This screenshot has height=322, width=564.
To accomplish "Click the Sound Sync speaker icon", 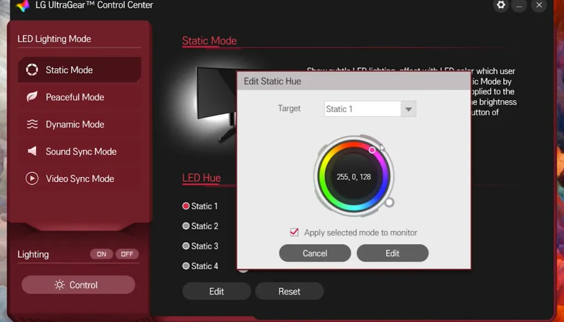I will [32, 151].
